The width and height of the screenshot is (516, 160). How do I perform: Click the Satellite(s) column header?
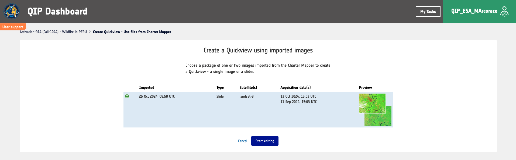(248, 87)
